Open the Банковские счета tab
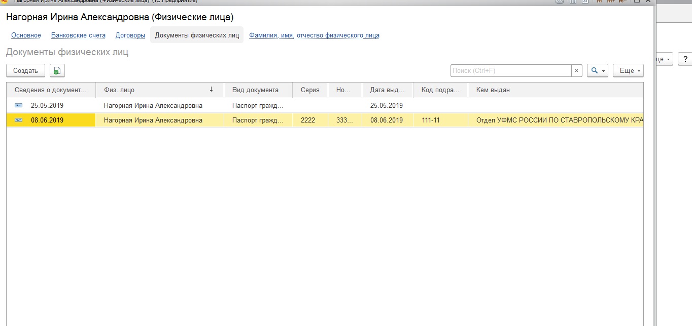 [x=78, y=35]
